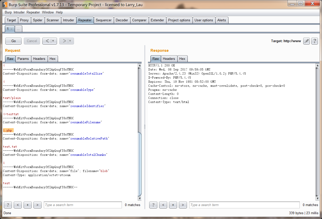Open the forward history dropdown arrow
This screenshot has width=322, height=219.
tap(70, 41)
